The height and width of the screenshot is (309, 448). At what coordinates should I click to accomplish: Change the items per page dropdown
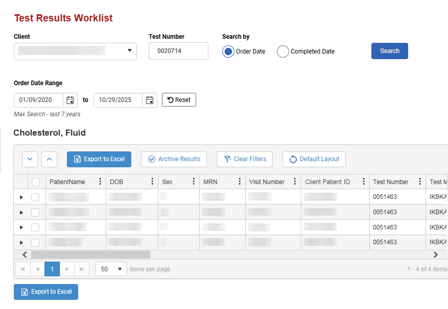pos(111,269)
